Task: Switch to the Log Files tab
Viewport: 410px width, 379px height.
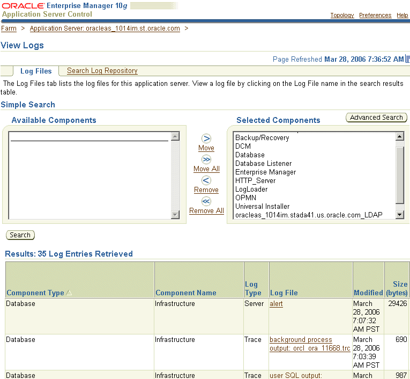Action: coord(36,71)
